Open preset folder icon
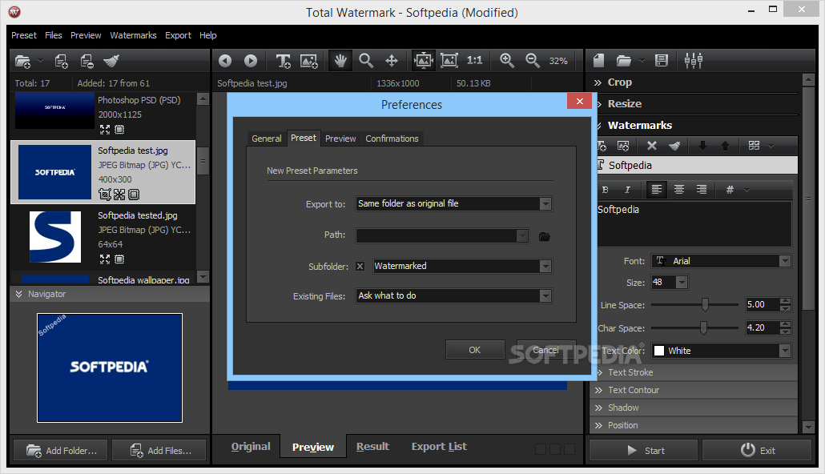Image resolution: width=825 pixels, height=474 pixels. point(623,61)
